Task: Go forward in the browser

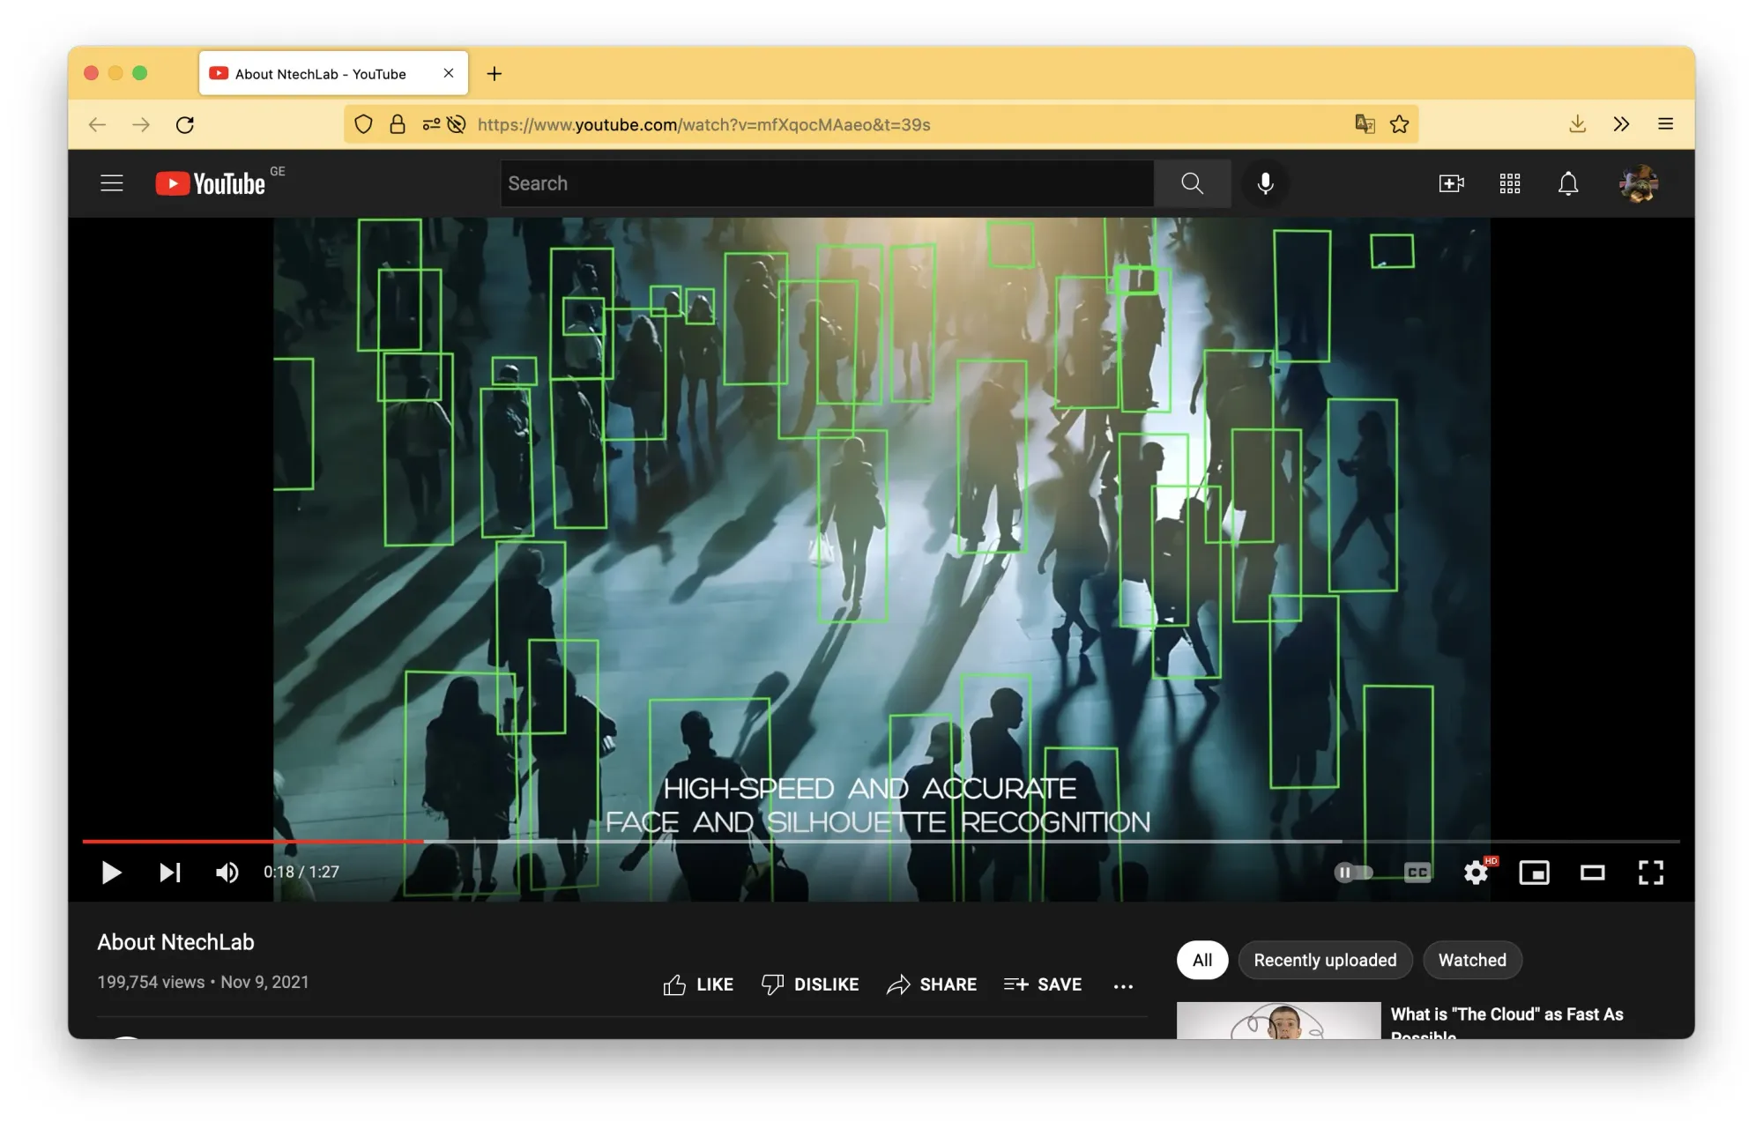Action: pyautogui.click(x=141, y=124)
